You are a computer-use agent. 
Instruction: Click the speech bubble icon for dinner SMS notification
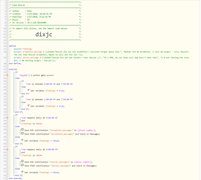(x=22, y=161)
